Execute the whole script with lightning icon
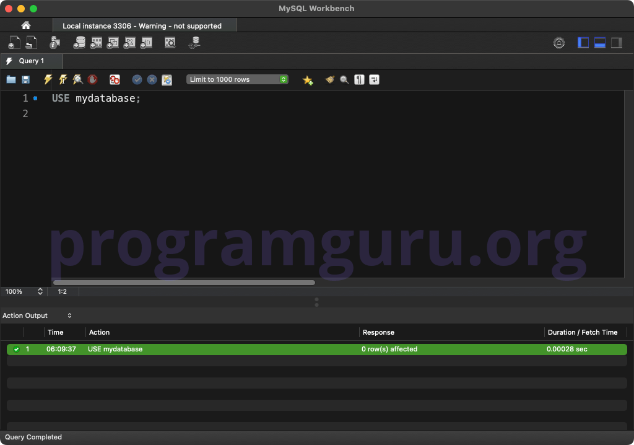 48,79
